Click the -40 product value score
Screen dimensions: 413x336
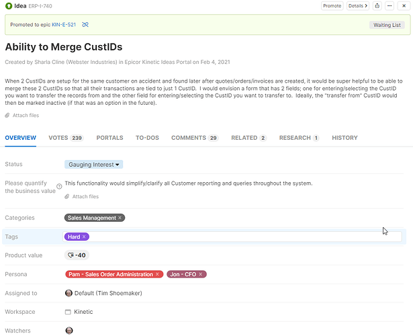point(81,255)
